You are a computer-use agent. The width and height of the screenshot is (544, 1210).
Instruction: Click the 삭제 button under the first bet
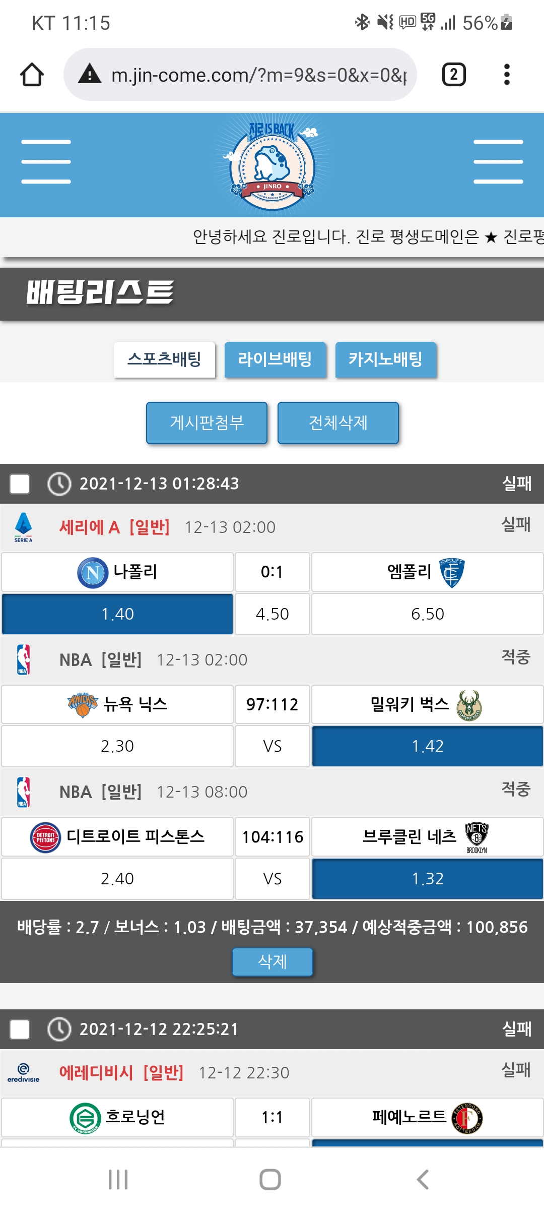pyautogui.click(x=272, y=961)
